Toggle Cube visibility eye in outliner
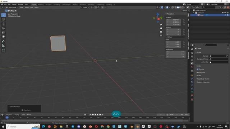This screenshot has width=230, height=129. click(225, 15)
